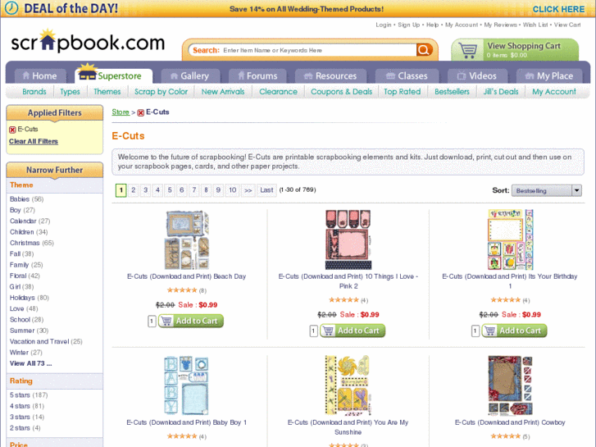Click the Clear All Filters link
The height and width of the screenshot is (447, 596).
click(34, 142)
